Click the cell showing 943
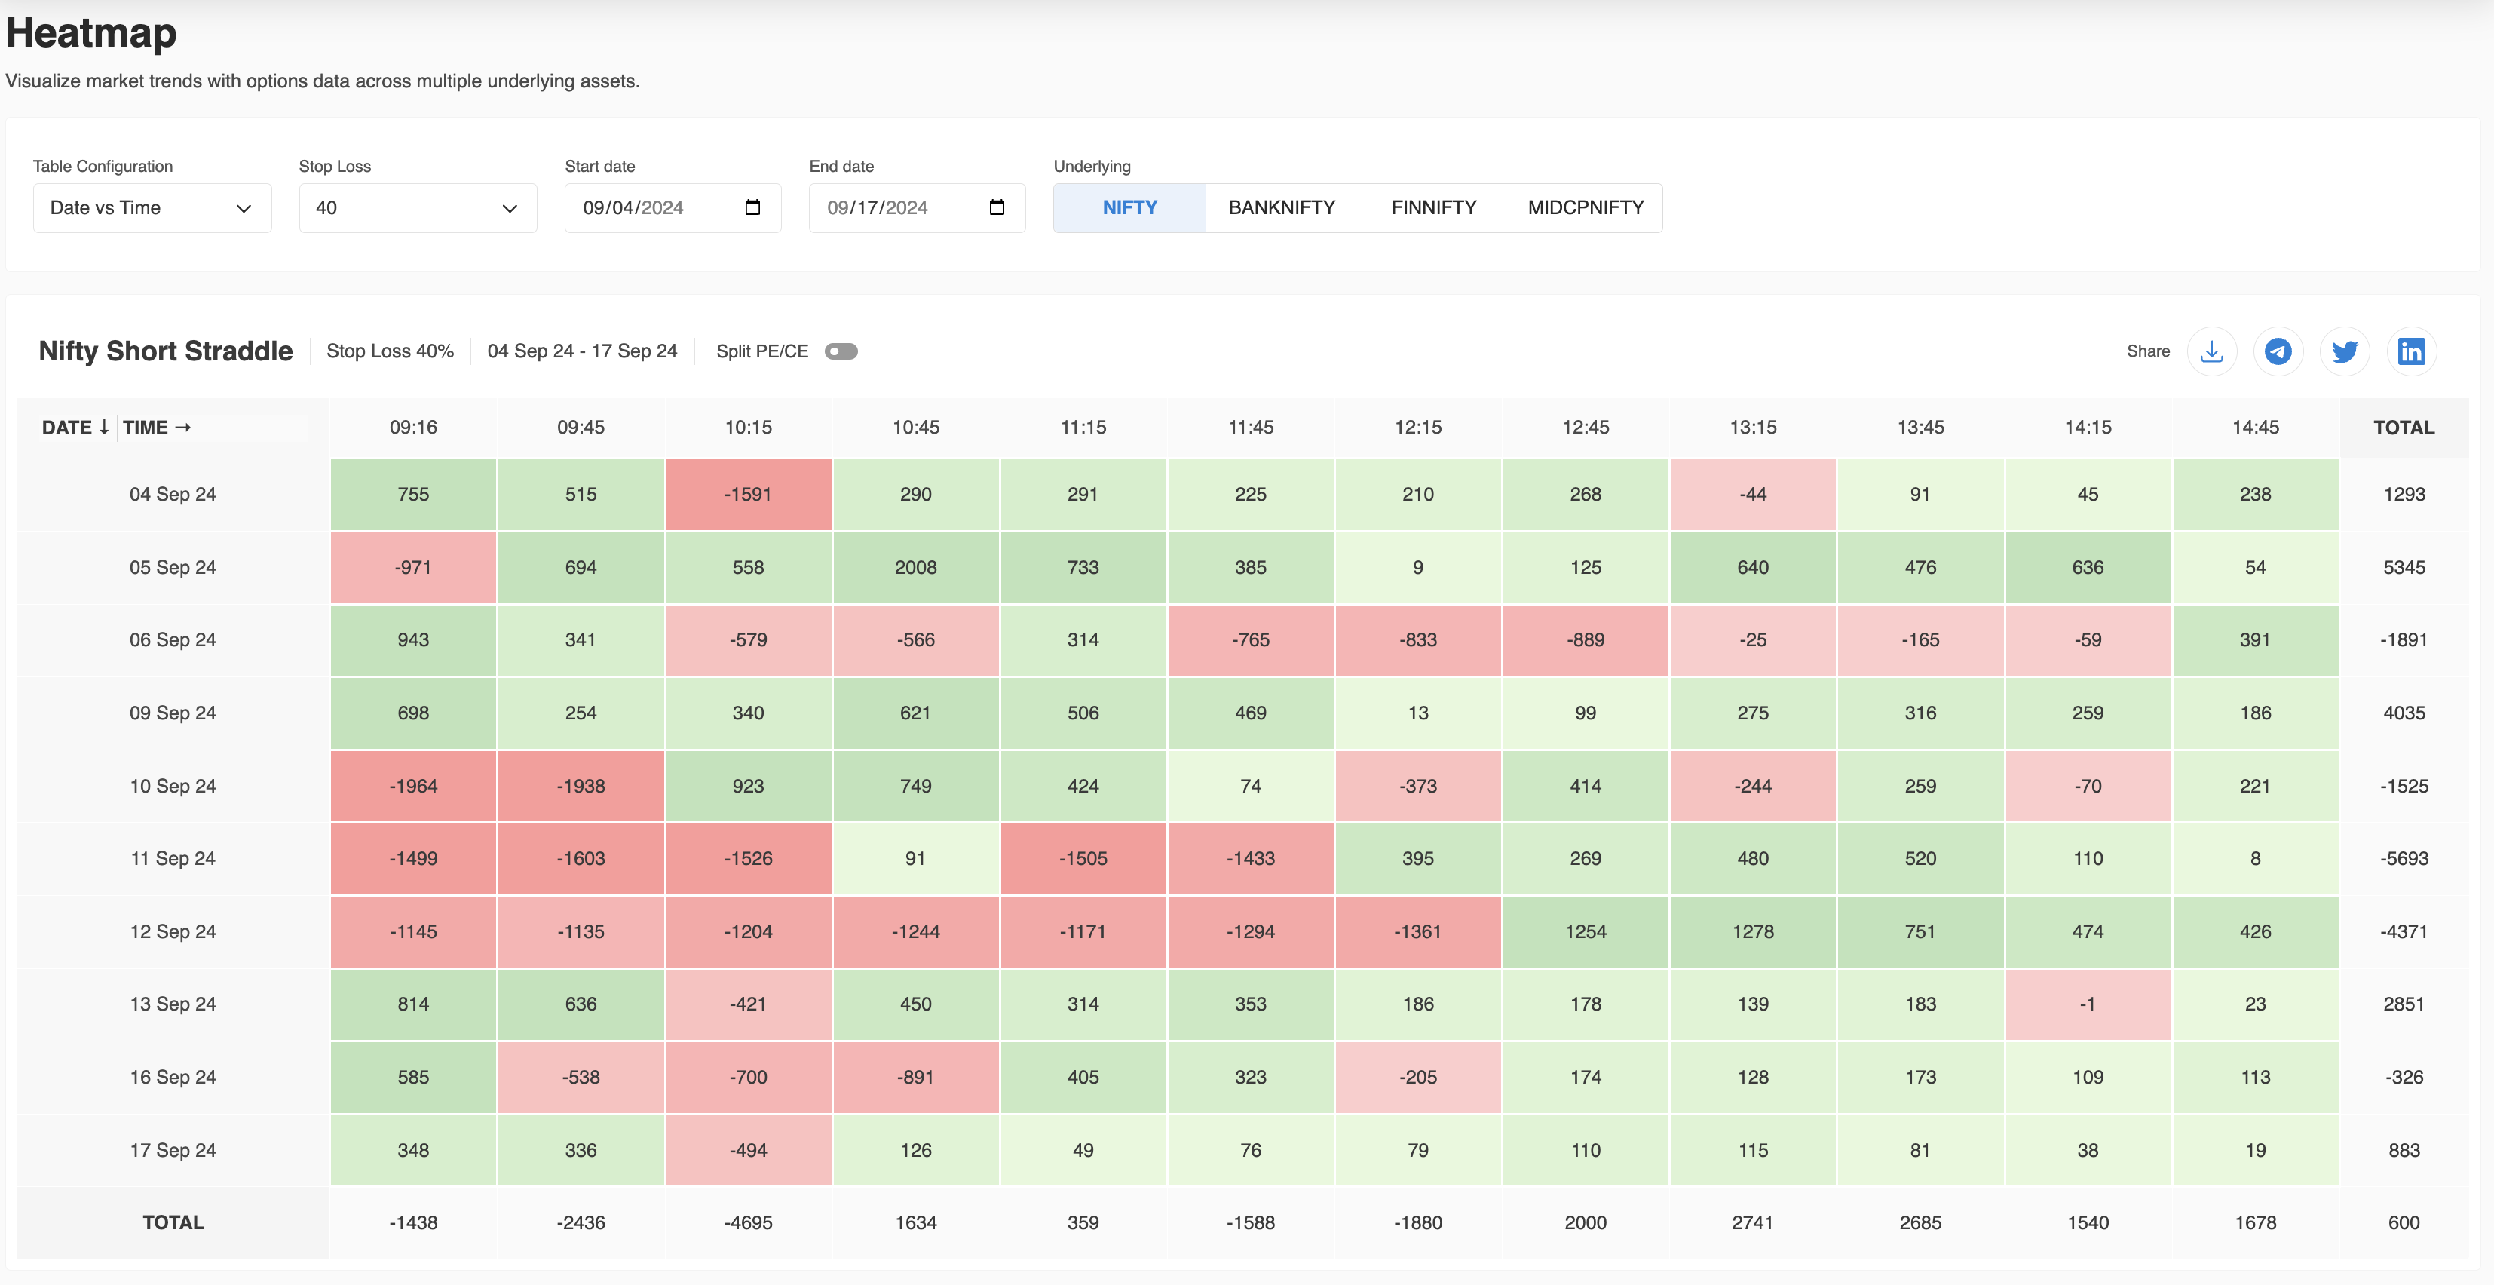 click(413, 640)
